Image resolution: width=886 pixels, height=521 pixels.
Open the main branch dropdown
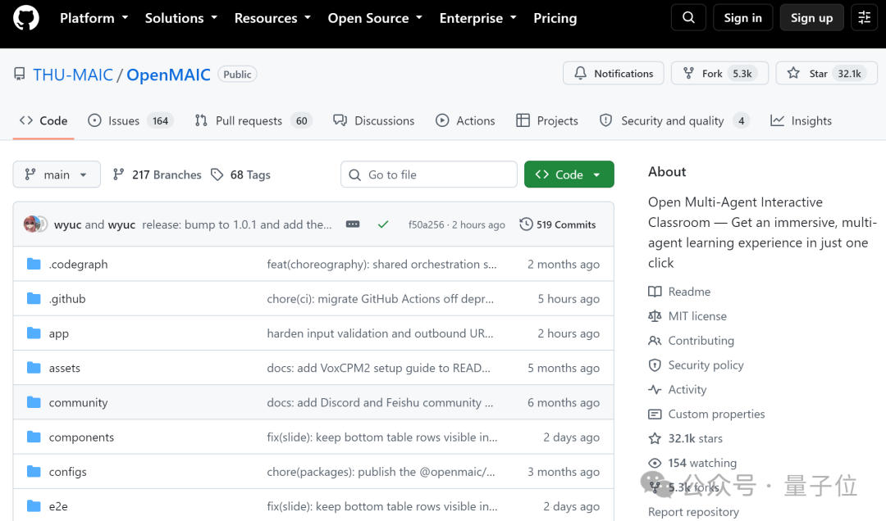click(x=57, y=174)
